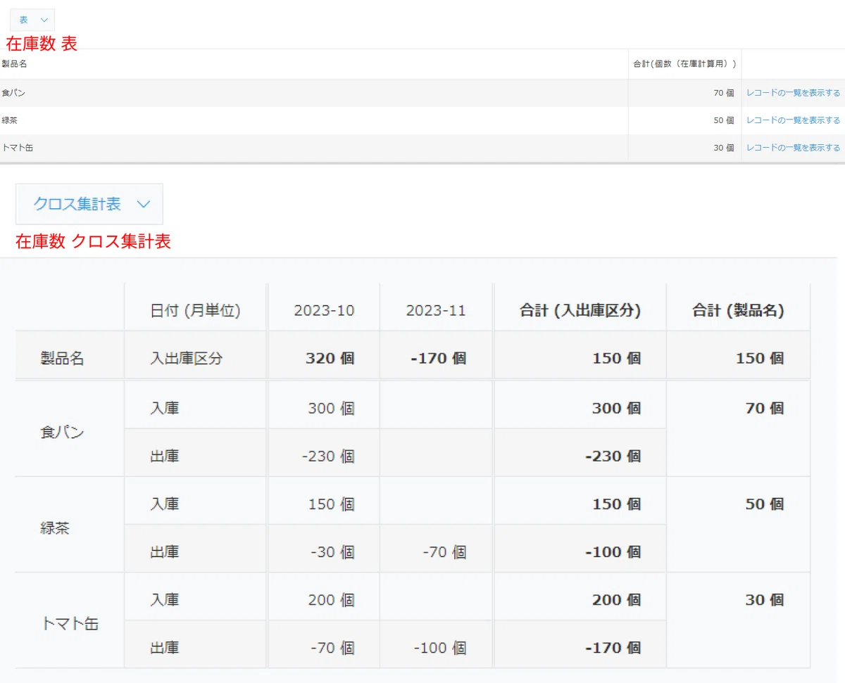Select the 合計(個数（在庫計算用）) column header

[x=684, y=64]
